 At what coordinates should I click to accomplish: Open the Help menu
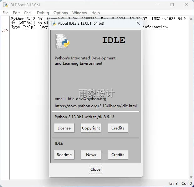tap(95, 13)
